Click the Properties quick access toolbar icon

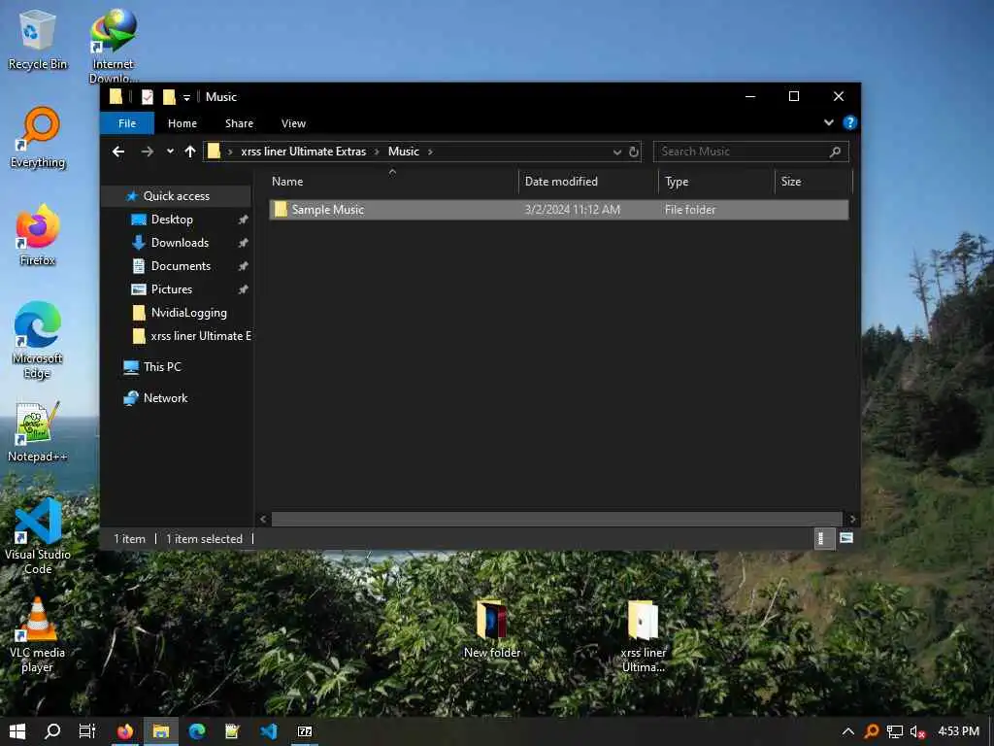pos(148,97)
